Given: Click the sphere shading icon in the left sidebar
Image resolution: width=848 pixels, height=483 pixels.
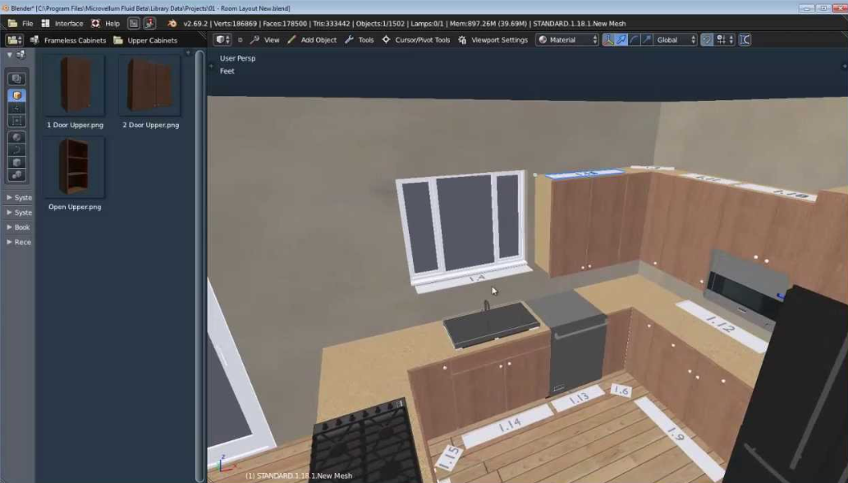Looking at the screenshot, I should coord(16,137).
